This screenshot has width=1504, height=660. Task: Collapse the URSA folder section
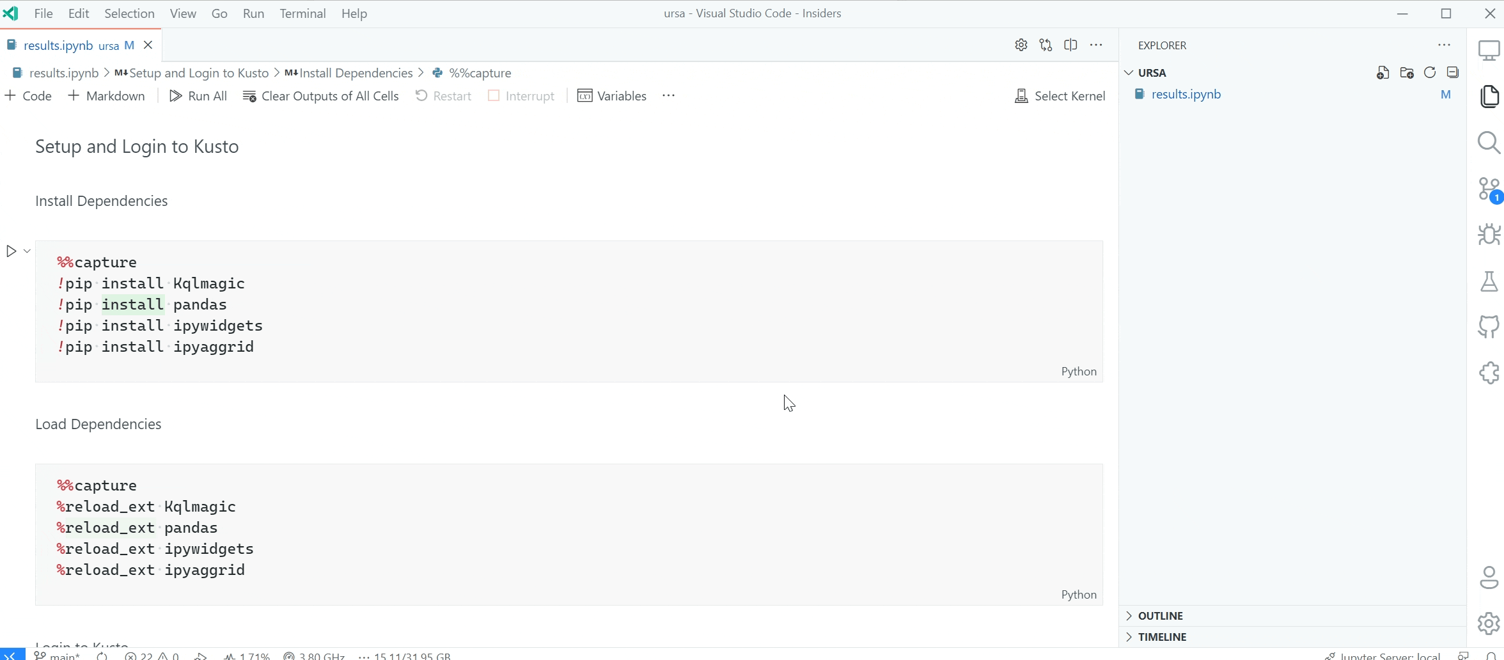[x=1129, y=73]
